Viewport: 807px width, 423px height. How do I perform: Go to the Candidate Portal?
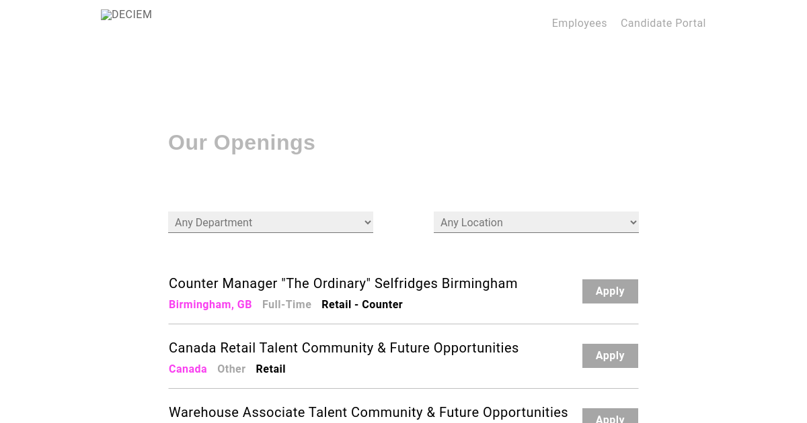coord(663,23)
